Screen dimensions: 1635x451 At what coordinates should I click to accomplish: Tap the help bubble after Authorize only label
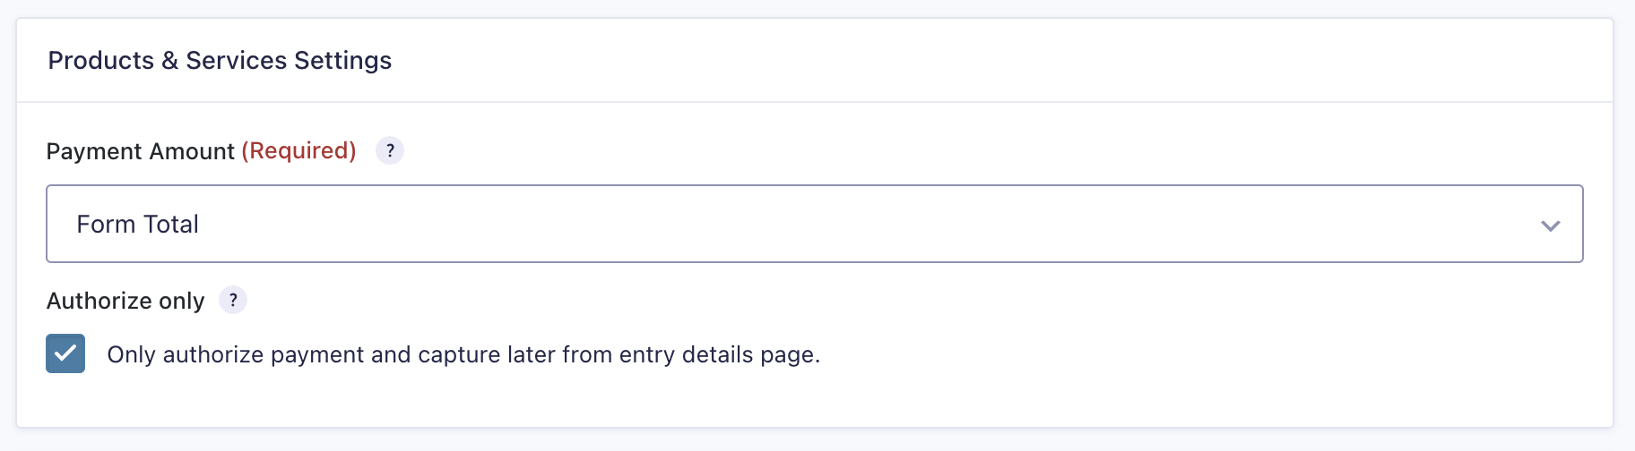click(233, 300)
